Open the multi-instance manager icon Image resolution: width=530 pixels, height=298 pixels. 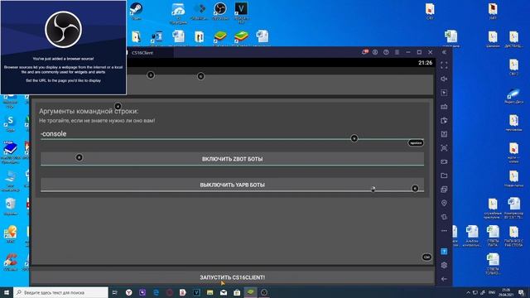(444, 190)
